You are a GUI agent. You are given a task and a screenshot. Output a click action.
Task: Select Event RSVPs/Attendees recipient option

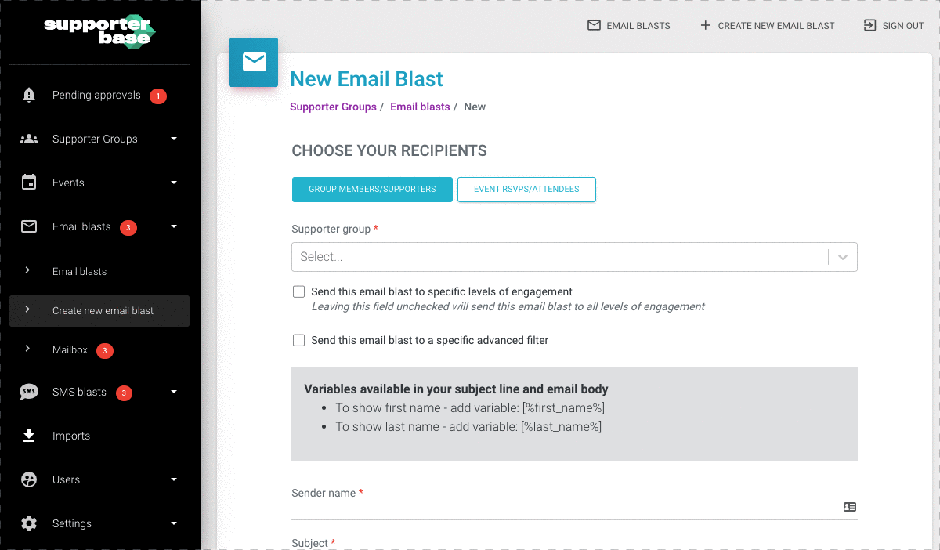[x=526, y=190]
